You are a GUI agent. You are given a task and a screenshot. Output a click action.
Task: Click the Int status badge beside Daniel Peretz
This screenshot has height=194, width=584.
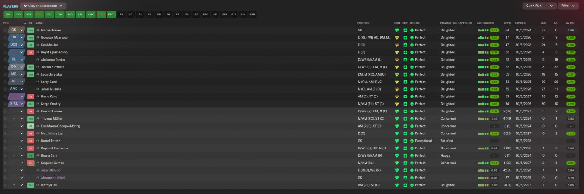(x=31, y=141)
